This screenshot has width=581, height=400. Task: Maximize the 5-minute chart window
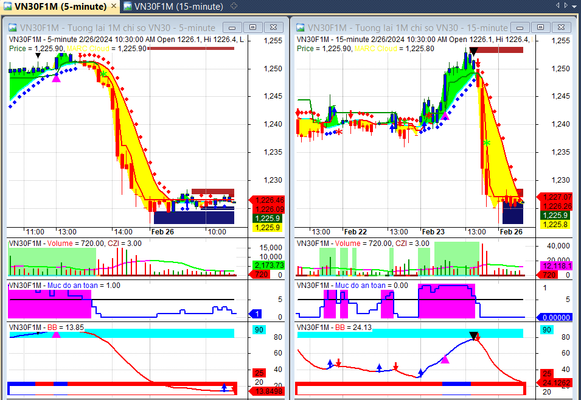click(254, 27)
